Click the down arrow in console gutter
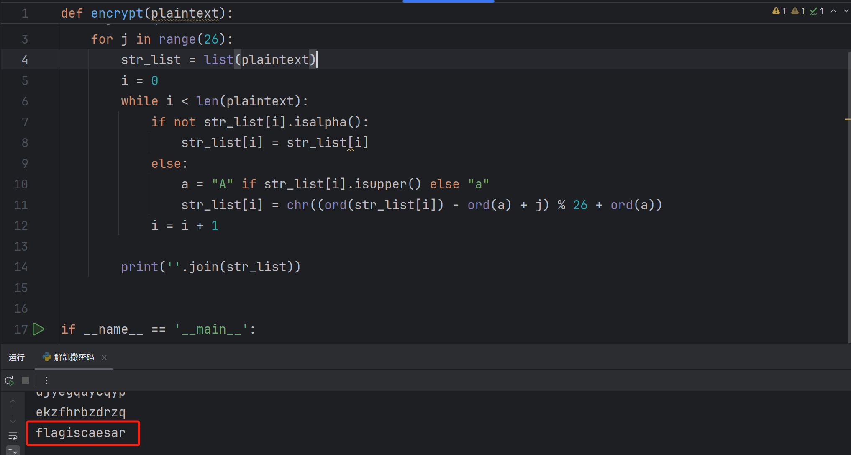The image size is (851, 455). click(13, 419)
